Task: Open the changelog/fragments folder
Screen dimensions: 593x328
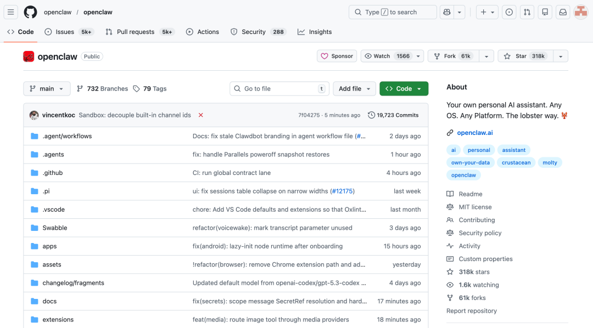Action: coord(74,282)
